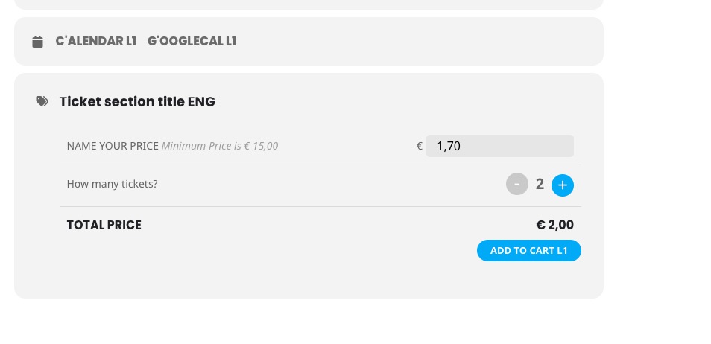
Task: Increase ticket quantity with plus button
Action: [x=562, y=185]
